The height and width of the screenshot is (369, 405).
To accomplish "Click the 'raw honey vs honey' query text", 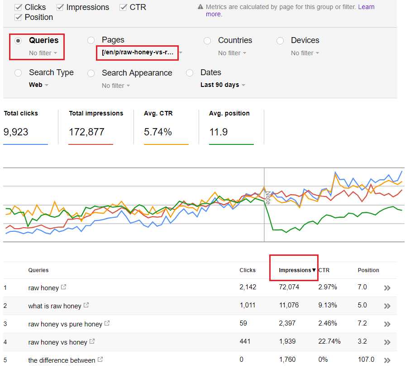I will 57,342.
